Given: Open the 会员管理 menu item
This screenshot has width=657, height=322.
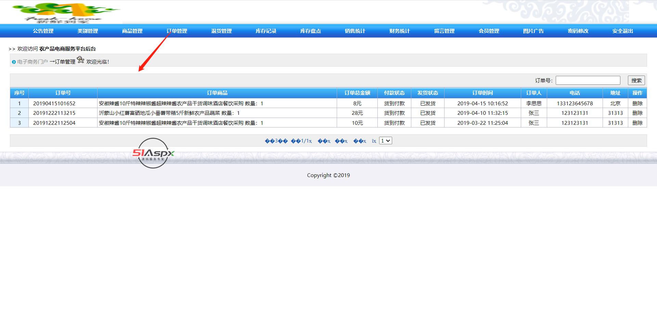Looking at the screenshot, I should (489, 31).
